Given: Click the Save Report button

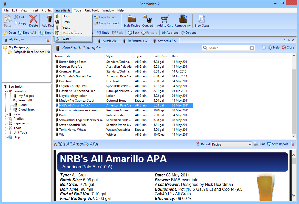Looking at the screenshot, I should (x=278, y=144).
